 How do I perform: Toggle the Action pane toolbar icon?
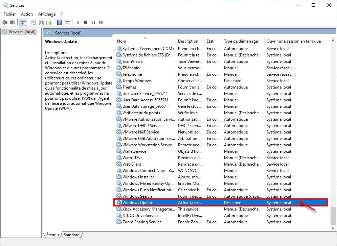pos(67,22)
